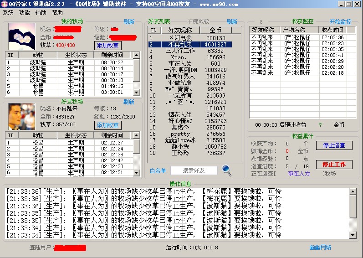Refresh 好友牧场 panel with 刷新 link
This screenshot has width=363, height=258.
coord(129,102)
